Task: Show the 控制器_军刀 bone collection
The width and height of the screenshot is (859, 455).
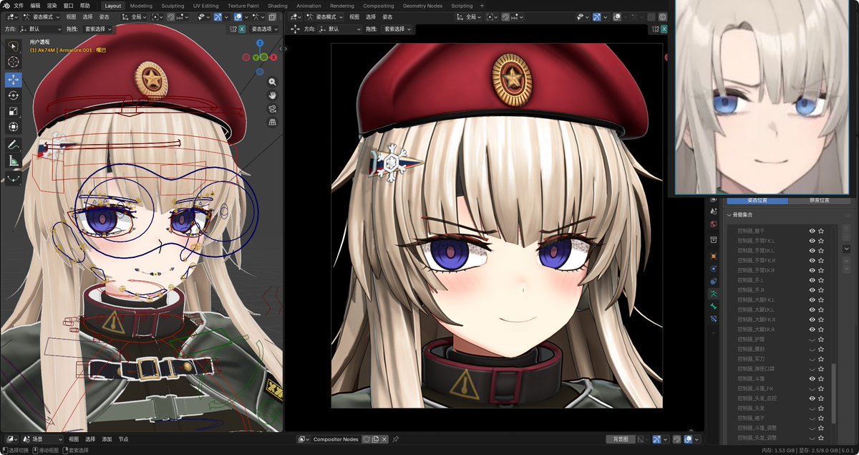Action: click(812, 358)
